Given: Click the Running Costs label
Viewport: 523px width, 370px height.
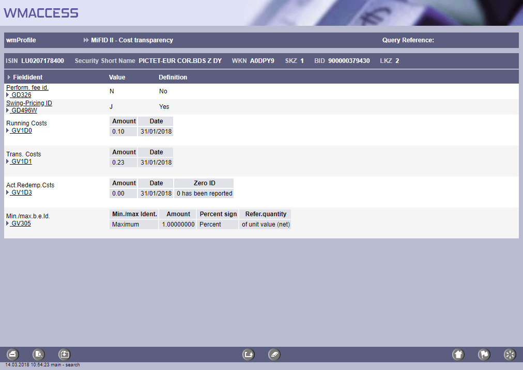Looking at the screenshot, I should [x=26, y=123].
